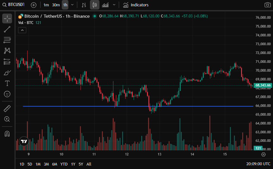Screen dimensions: 273x169
Task: Click the high price value H68,390.71
Action: (x=129, y=16)
